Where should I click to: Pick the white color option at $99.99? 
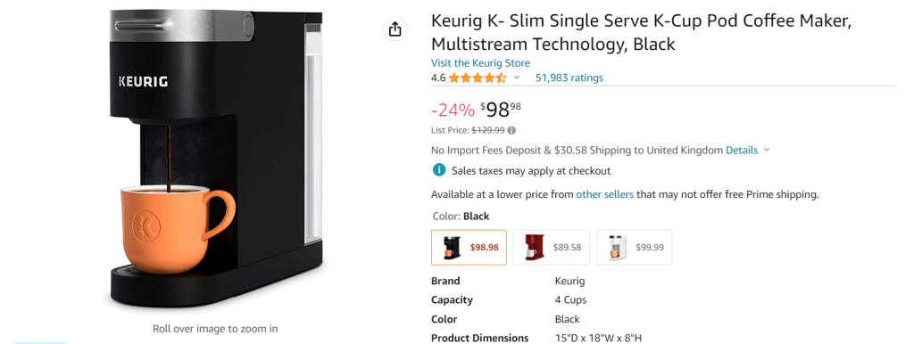pos(635,248)
